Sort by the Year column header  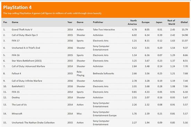pyautogui.click(x=70, y=22)
